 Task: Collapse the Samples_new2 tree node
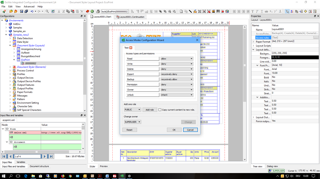click(x=6, y=35)
